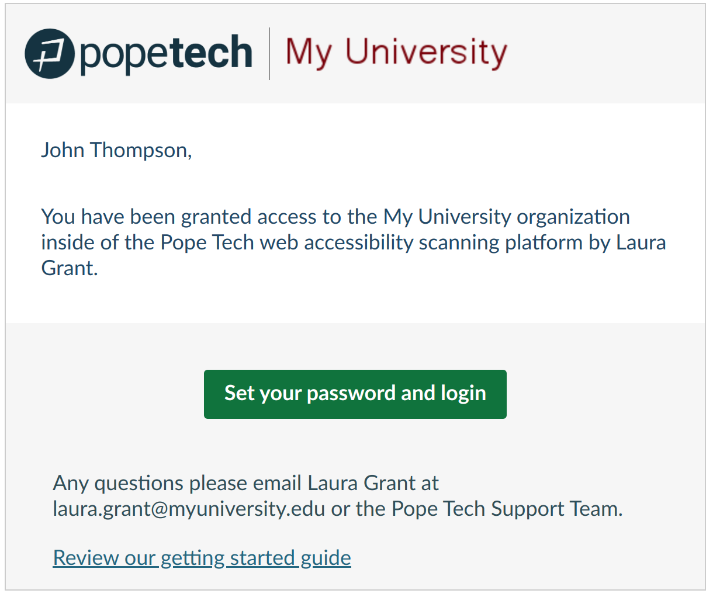Click the popetech wordmark in the header
706x597 pixels.
[166, 54]
